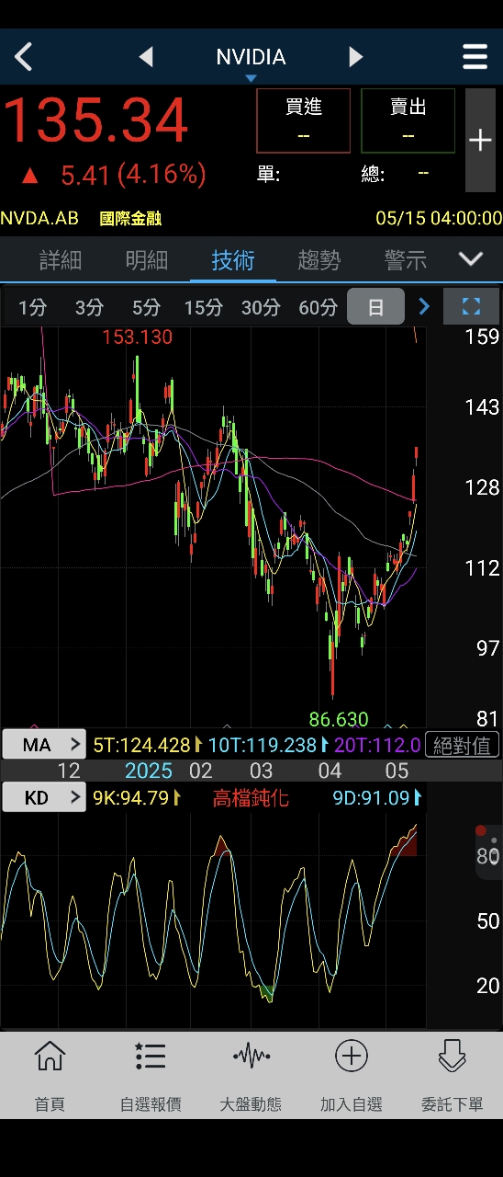Toggle the 絕對值 absolute value button
Image resolution: width=503 pixels, height=1177 pixels.
(462, 745)
